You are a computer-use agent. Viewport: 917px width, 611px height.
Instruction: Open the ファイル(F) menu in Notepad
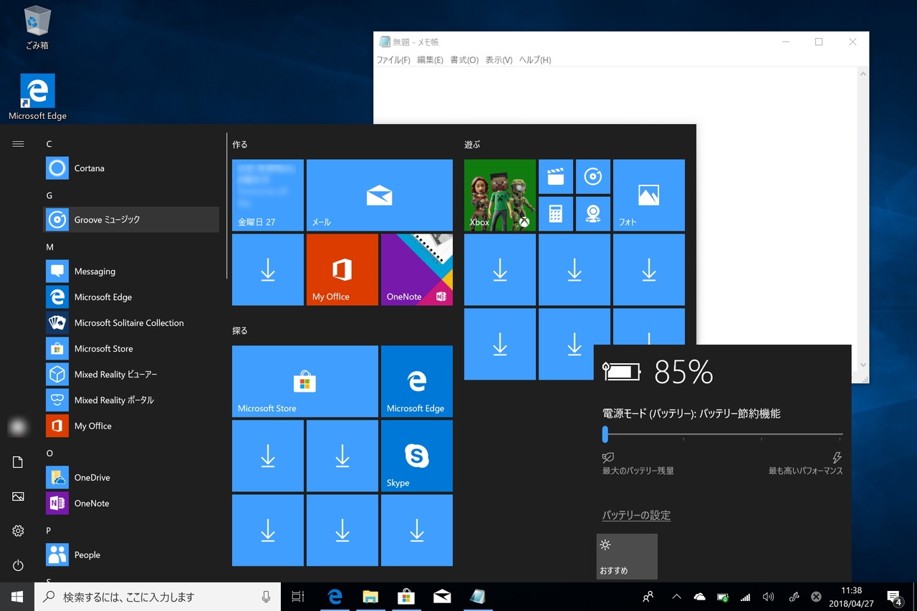click(393, 60)
